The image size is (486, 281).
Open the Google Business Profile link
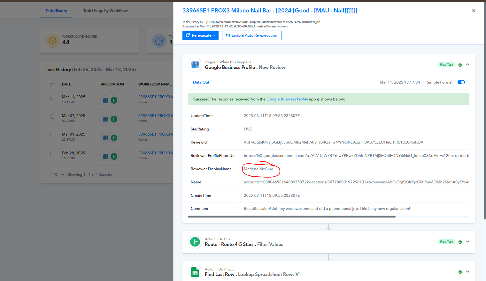(x=287, y=99)
